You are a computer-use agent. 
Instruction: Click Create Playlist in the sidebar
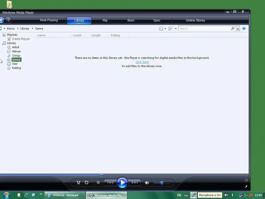coord(21,39)
